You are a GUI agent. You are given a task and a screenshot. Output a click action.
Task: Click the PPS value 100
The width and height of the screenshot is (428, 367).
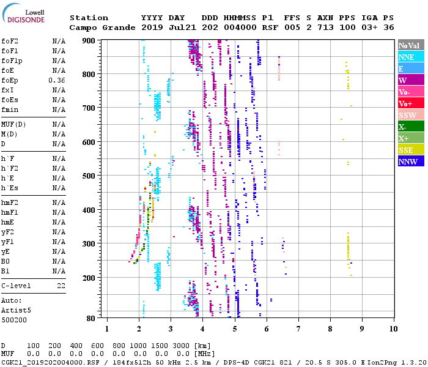point(347,28)
